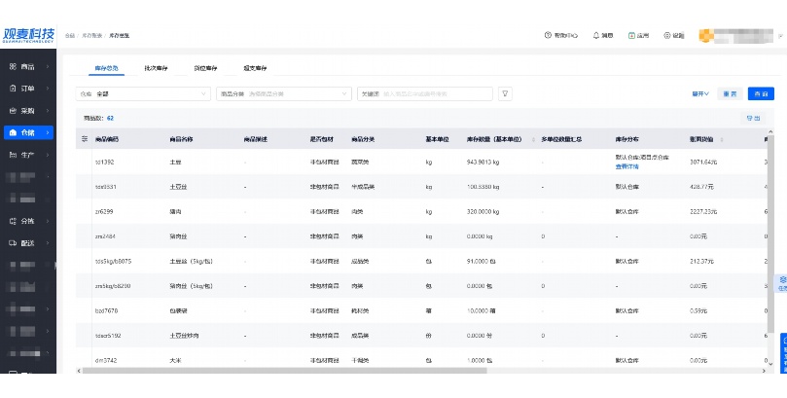Click the user avatar in header

tap(706, 36)
